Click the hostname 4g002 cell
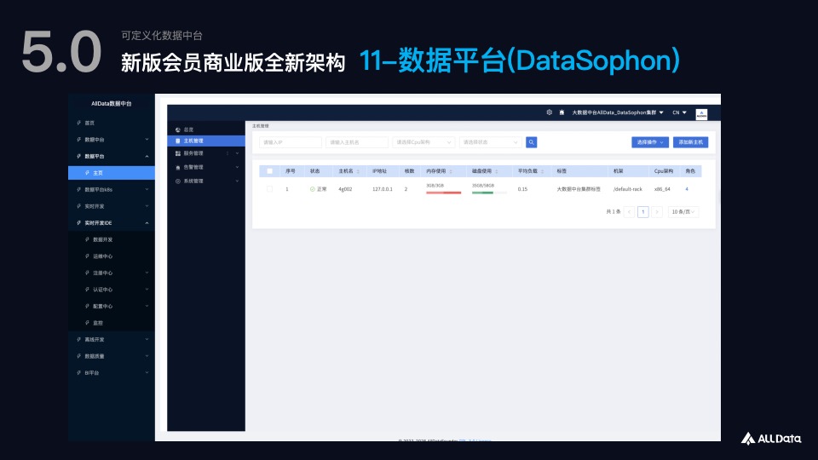 tap(345, 189)
